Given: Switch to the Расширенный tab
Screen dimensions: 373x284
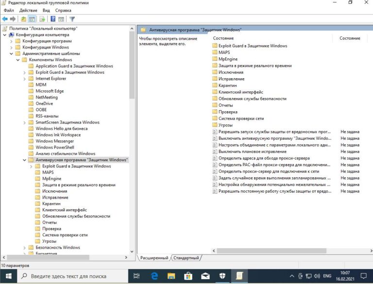Looking at the screenshot, I should (x=154, y=258).
